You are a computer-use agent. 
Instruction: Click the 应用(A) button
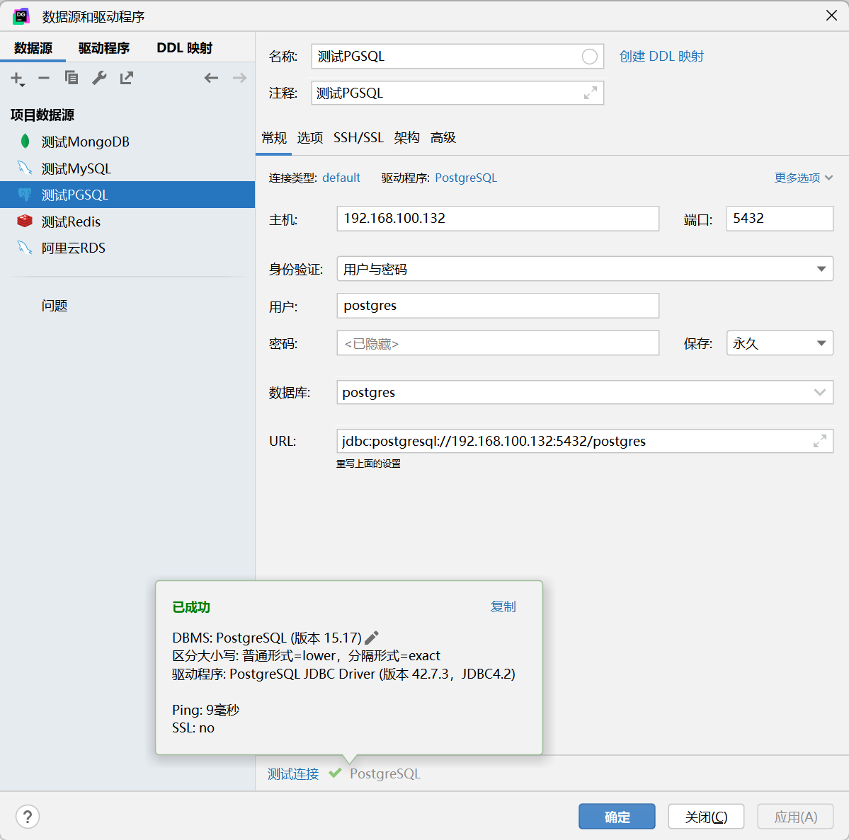[795, 817]
